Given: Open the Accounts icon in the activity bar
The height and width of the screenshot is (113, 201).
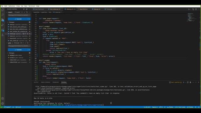Looking at the screenshot, I should click(x=3, y=99).
